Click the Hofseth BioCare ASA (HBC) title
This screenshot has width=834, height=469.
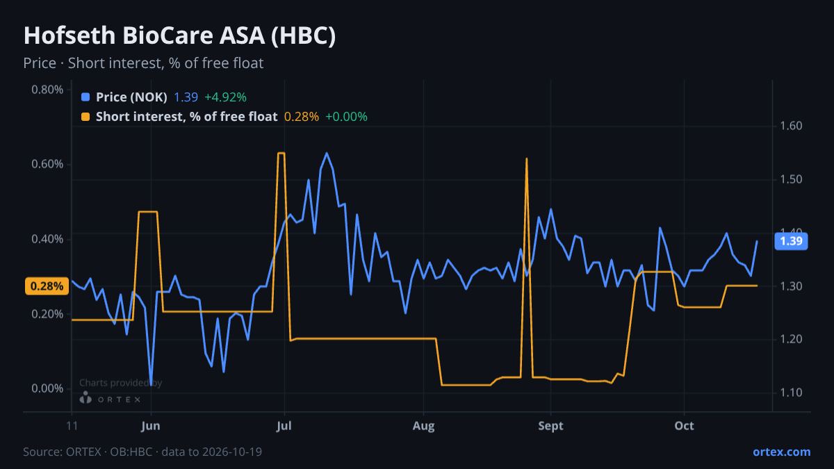179,36
